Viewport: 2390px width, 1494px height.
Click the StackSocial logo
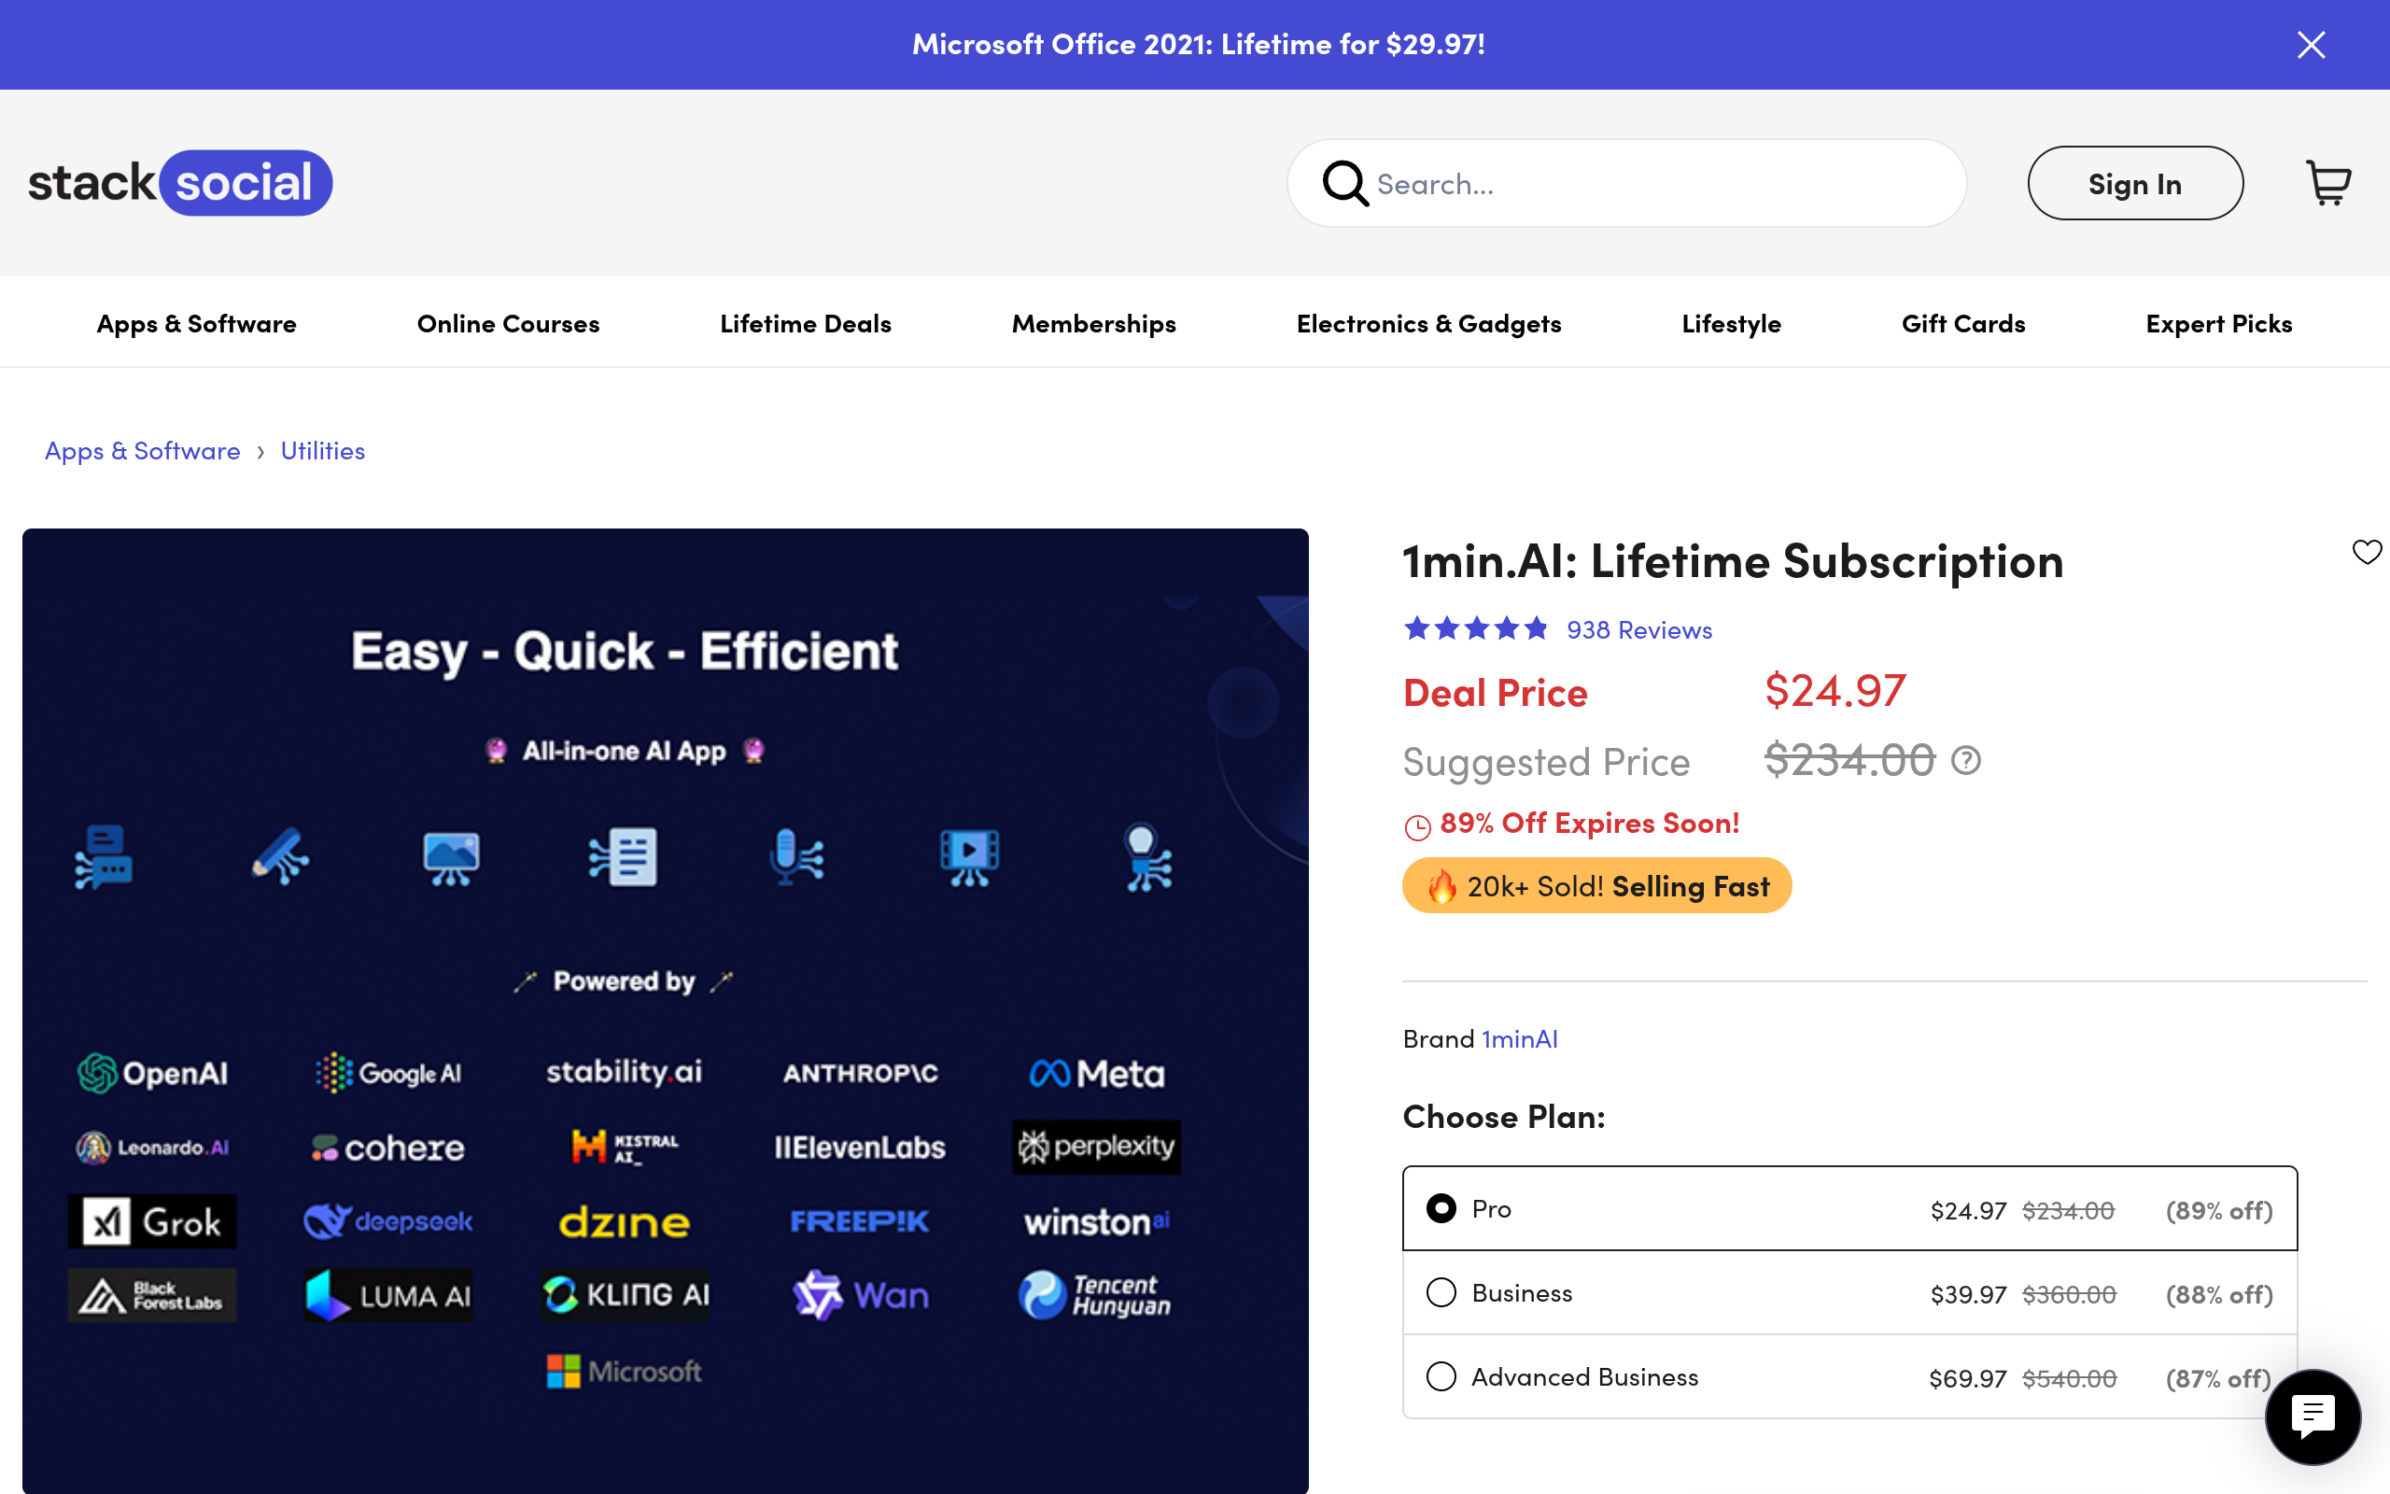coord(180,183)
